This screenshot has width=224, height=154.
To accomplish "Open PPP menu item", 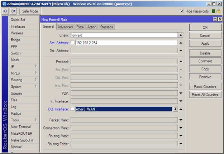I will pyautogui.click(x=24, y=47).
